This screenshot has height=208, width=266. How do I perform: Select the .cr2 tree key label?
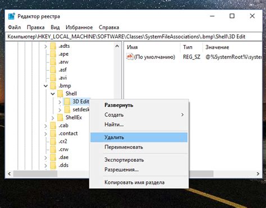point(63,141)
